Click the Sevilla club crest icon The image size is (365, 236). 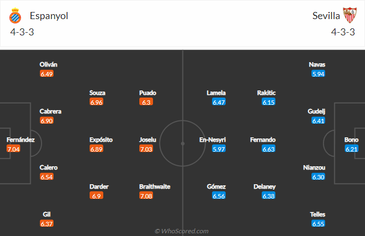click(x=350, y=15)
